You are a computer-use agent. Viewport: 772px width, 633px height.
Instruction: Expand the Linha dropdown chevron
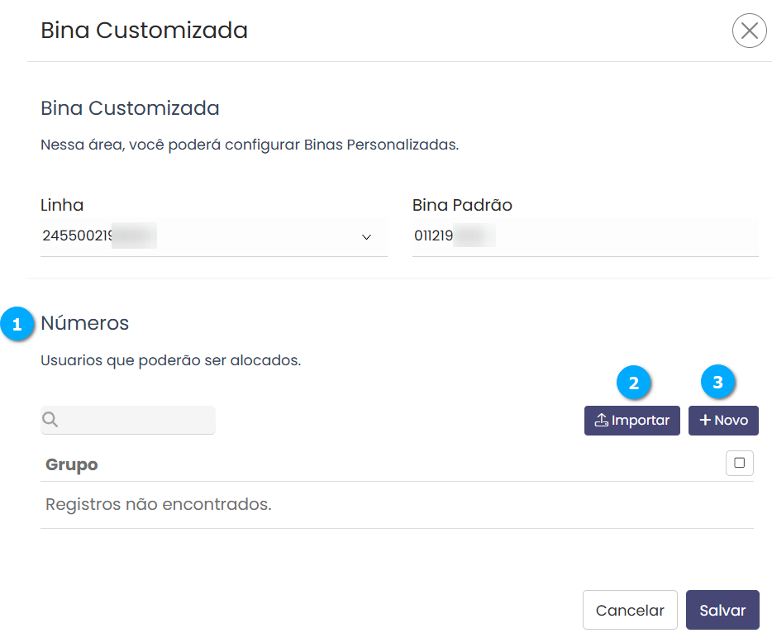[366, 237]
